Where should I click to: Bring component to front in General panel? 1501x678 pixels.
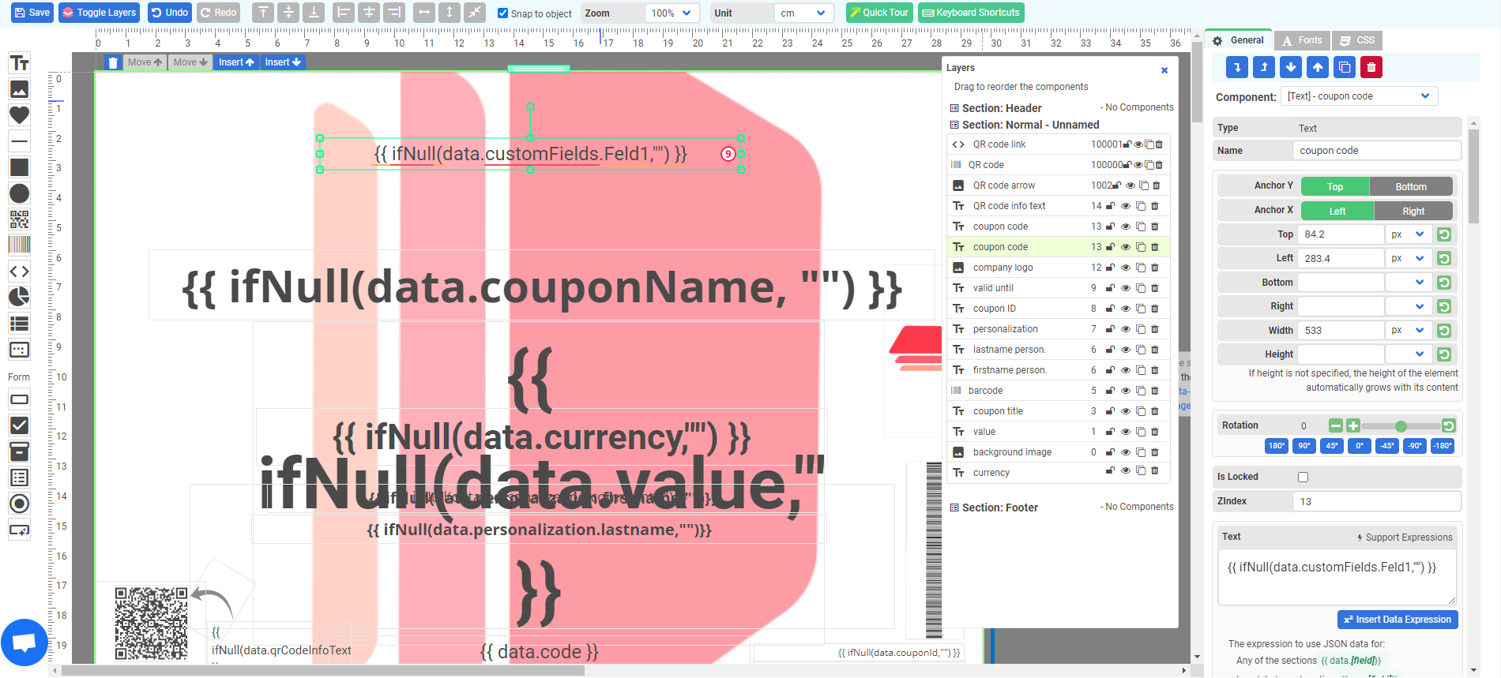(x=1264, y=68)
